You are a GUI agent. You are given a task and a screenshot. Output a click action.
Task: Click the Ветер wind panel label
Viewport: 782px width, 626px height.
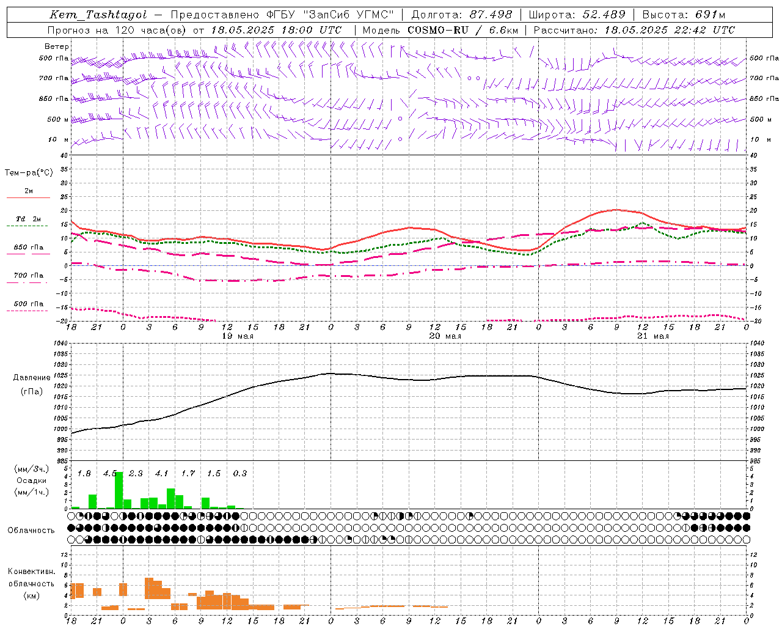pyautogui.click(x=57, y=46)
